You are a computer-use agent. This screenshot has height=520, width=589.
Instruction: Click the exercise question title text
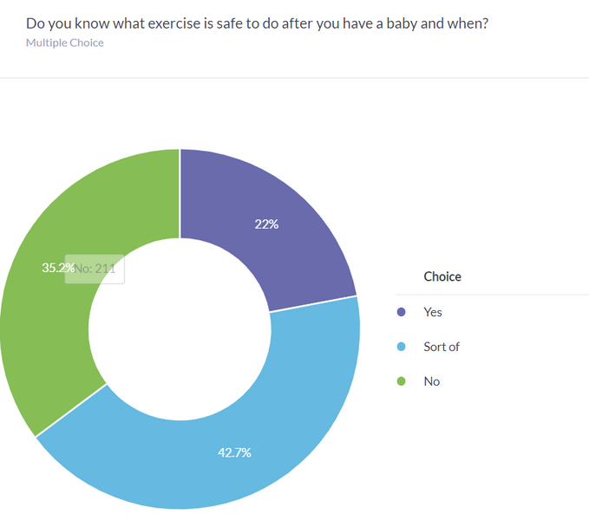[257, 23]
